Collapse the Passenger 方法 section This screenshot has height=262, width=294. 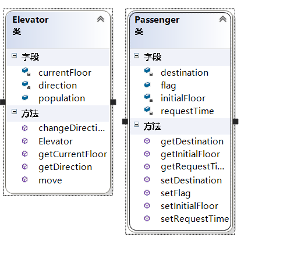click(x=136, y=125)
